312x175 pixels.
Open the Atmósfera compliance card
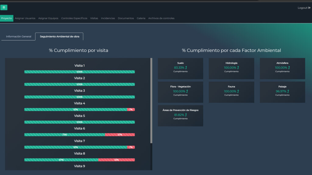pos(282,69)
